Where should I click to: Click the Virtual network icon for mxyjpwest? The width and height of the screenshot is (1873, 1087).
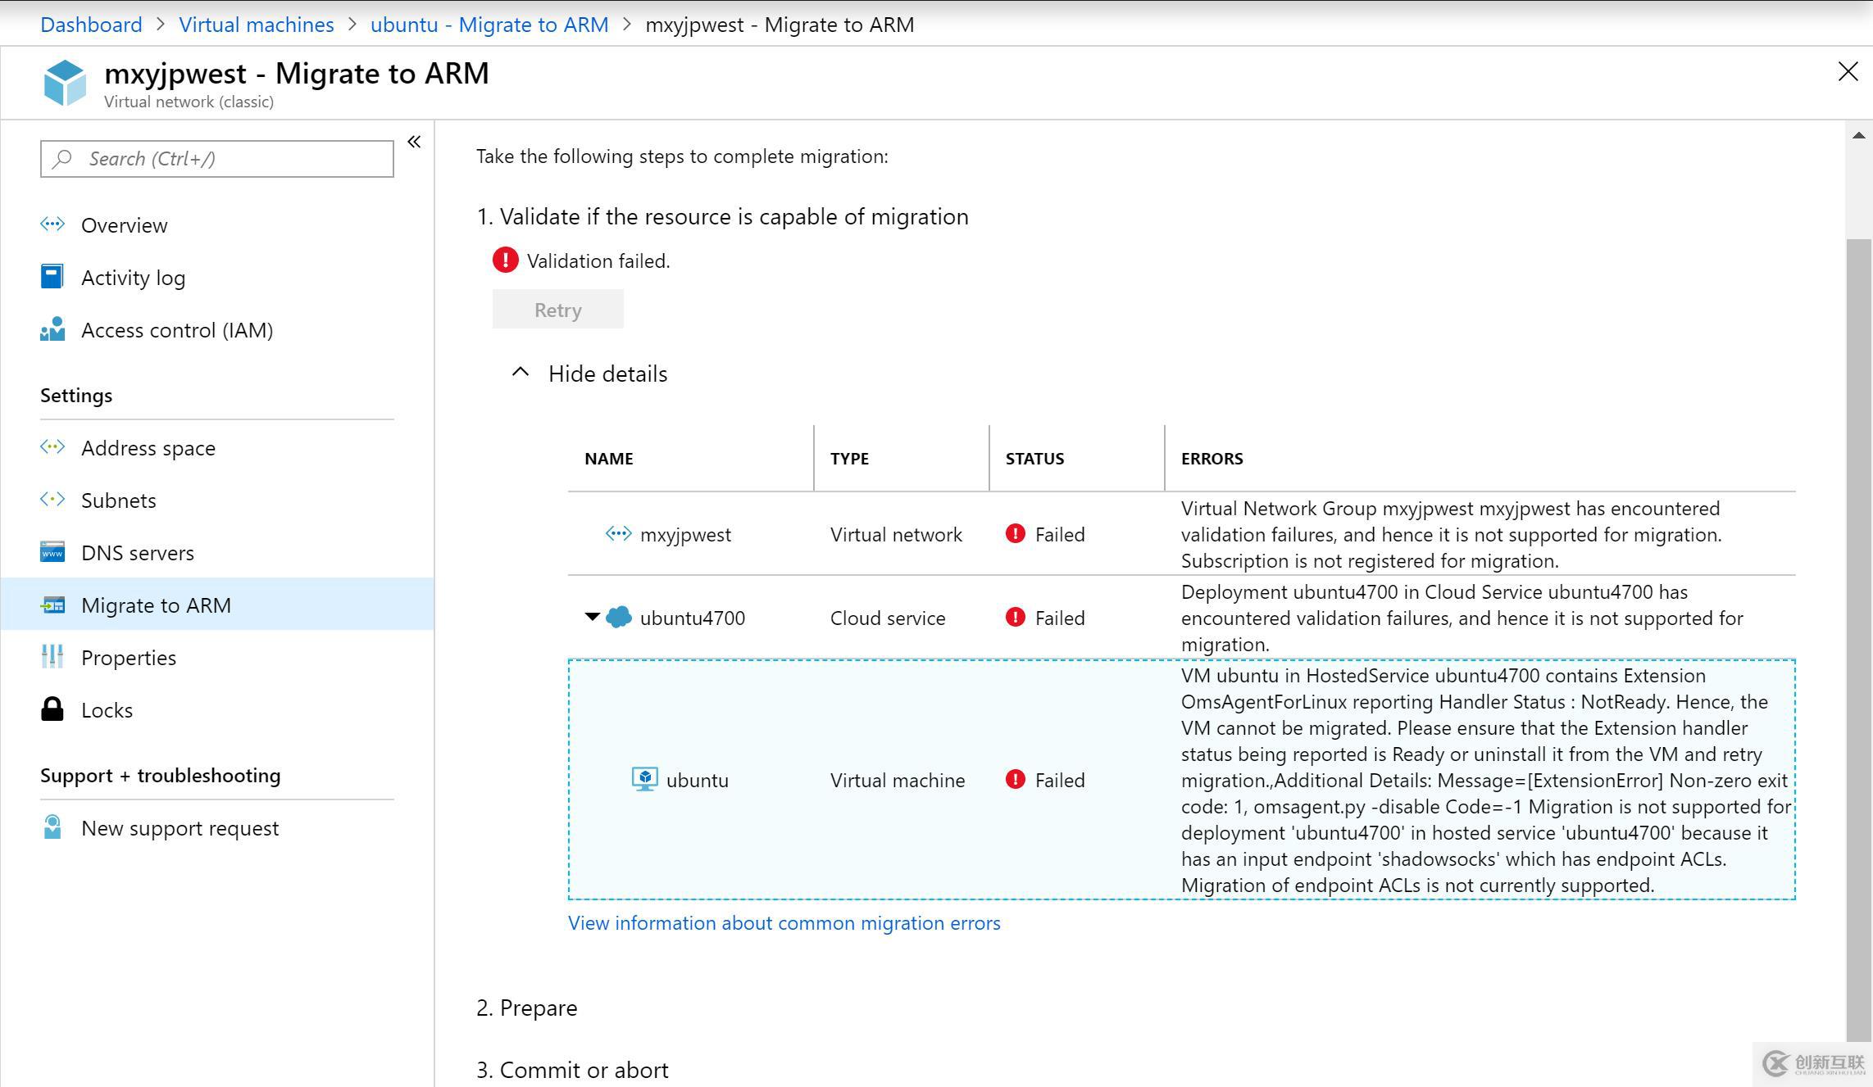[617, 533]
